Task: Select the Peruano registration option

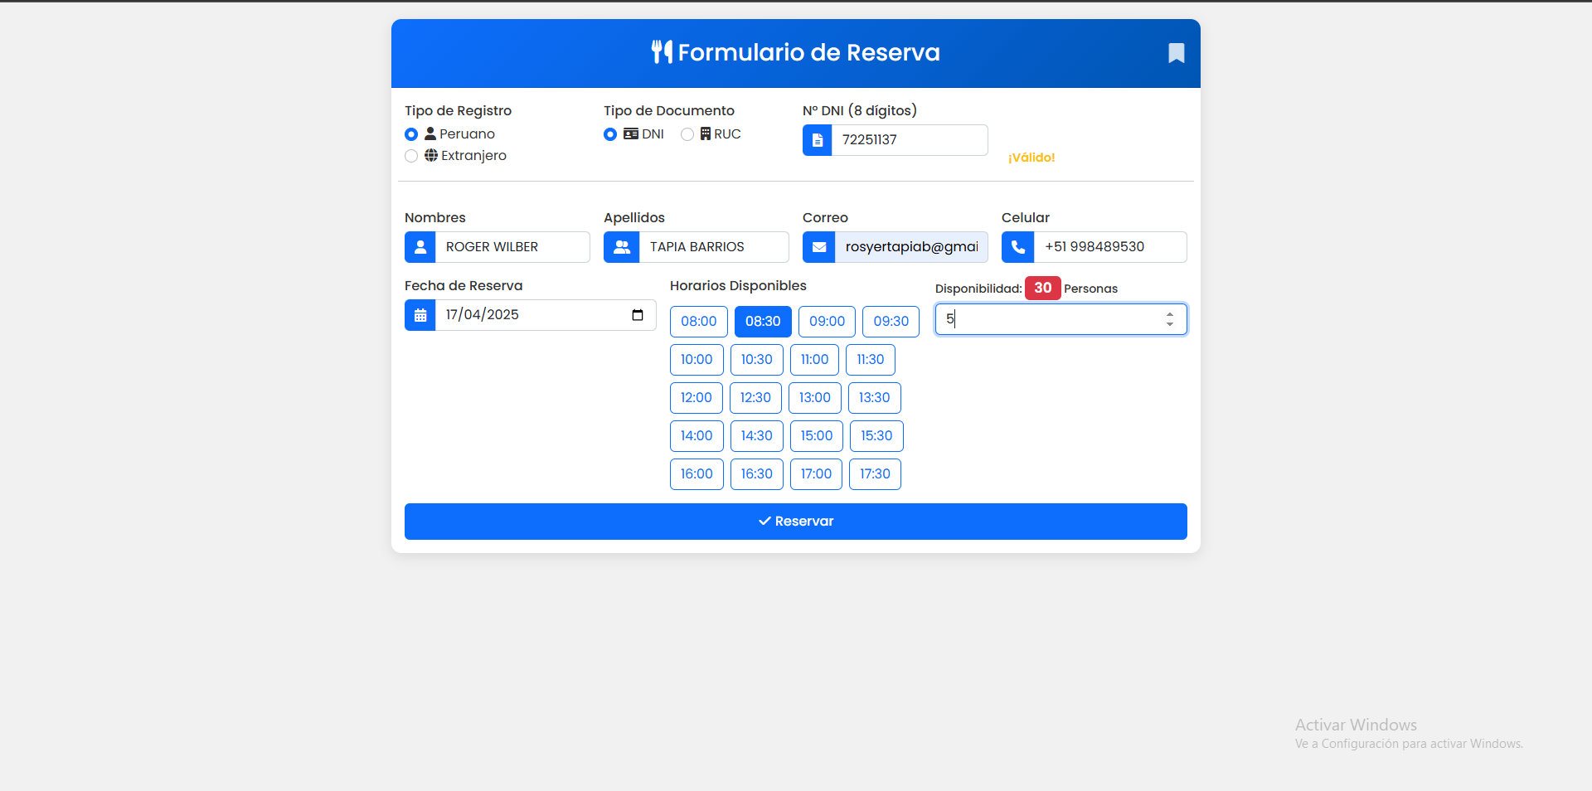Action: point(411,133)
